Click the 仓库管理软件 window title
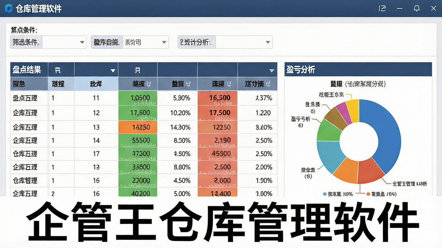Viewport: 442px width, 248px height. 38,9
